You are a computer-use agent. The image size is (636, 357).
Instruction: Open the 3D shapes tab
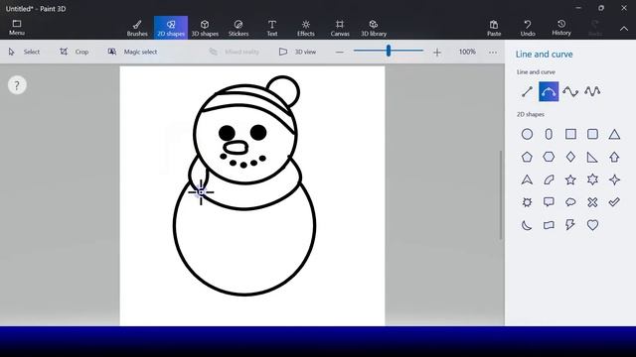coord(205,28)
